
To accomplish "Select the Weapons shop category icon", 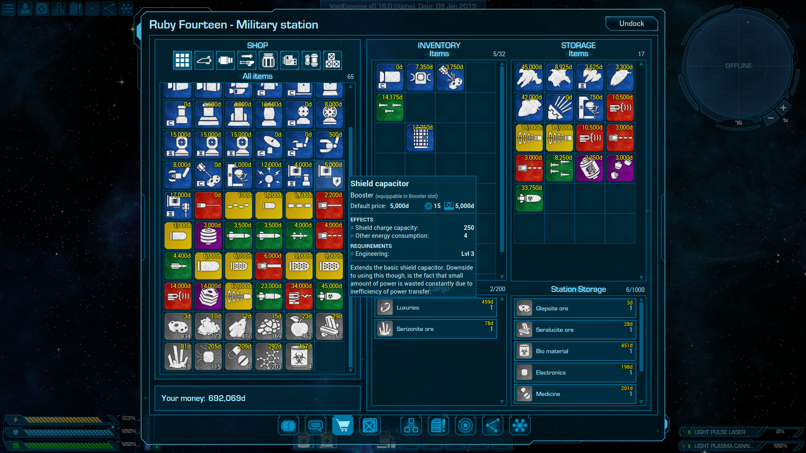I will 247,60.
